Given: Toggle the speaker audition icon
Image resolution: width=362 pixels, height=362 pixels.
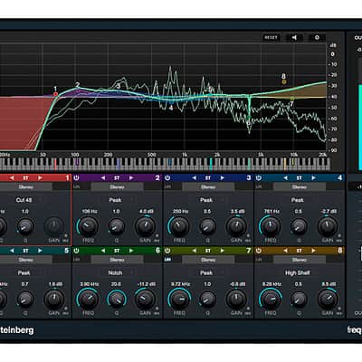Looking at the screenshot, I should 294,37.
